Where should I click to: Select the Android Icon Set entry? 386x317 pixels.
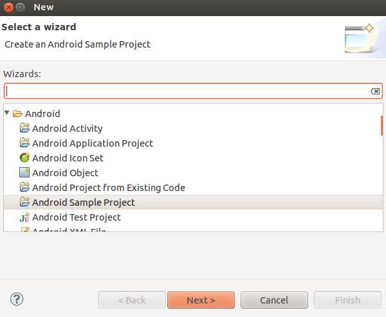pos(68,158)
